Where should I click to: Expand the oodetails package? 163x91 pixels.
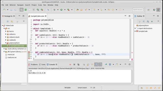click(x=6, y=40)
